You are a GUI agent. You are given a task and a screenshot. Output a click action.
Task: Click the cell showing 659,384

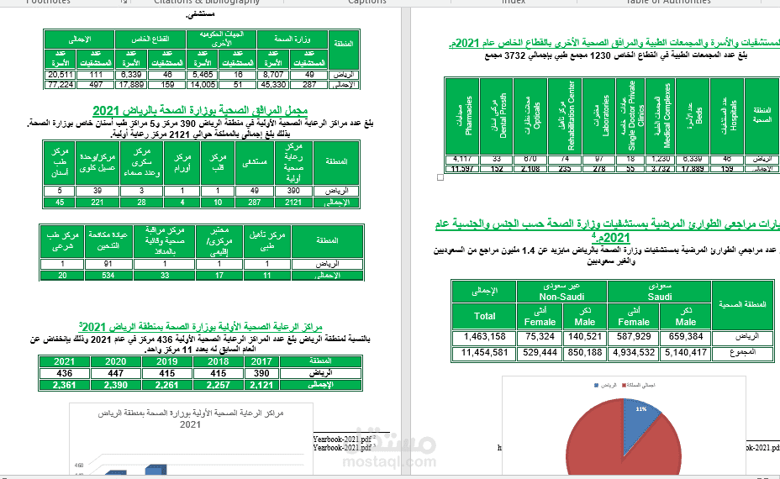pos(686,337)
